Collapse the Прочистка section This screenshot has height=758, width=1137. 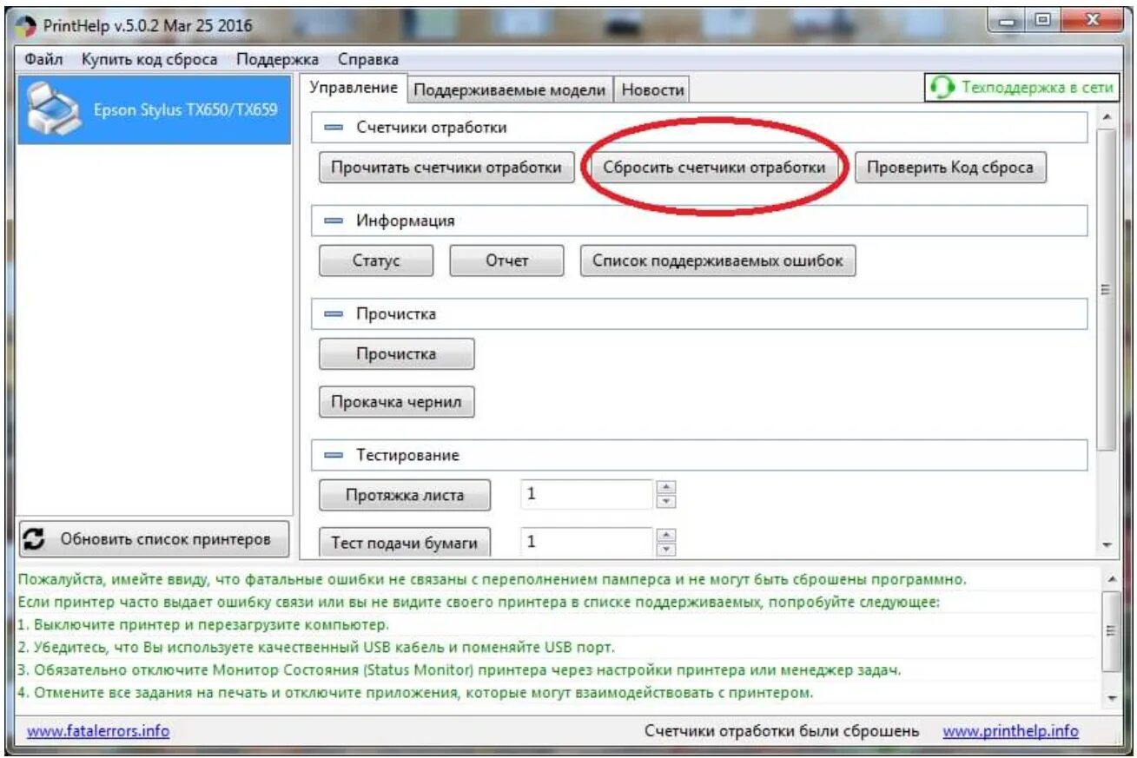tap(334, 314)
